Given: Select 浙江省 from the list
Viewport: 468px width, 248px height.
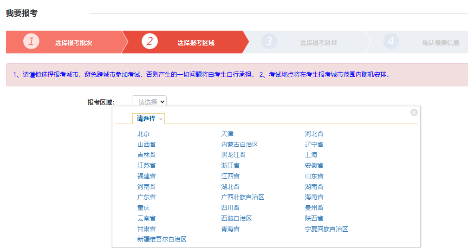Looking at the screenshot, I should pos(230,166).
